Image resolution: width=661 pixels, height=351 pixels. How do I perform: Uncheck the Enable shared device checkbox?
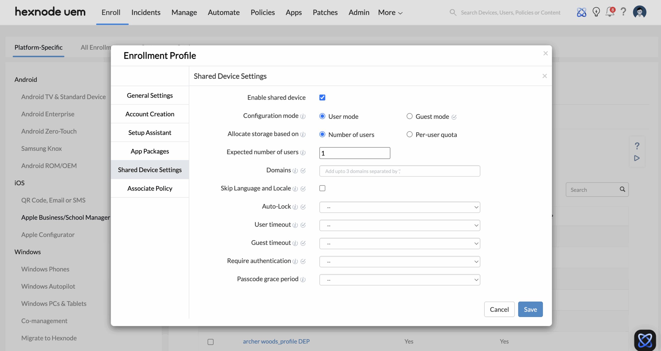322,97
